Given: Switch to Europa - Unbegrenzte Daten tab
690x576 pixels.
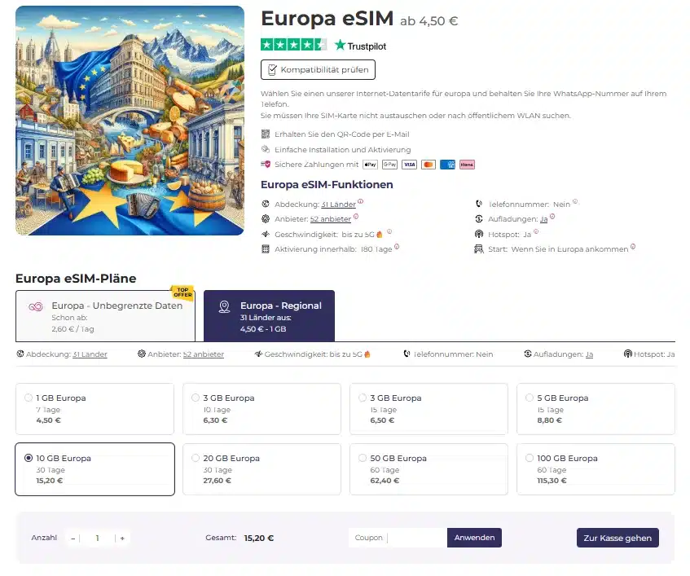Looking at the screenshot, I should pyautogui.click(x=105, y=316).
